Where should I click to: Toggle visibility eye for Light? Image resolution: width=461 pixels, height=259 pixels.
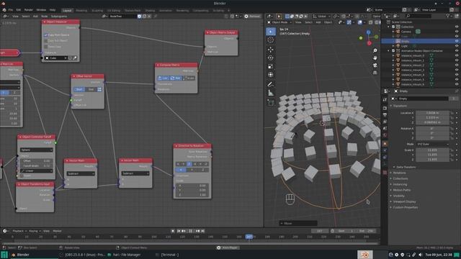[457, 46]
